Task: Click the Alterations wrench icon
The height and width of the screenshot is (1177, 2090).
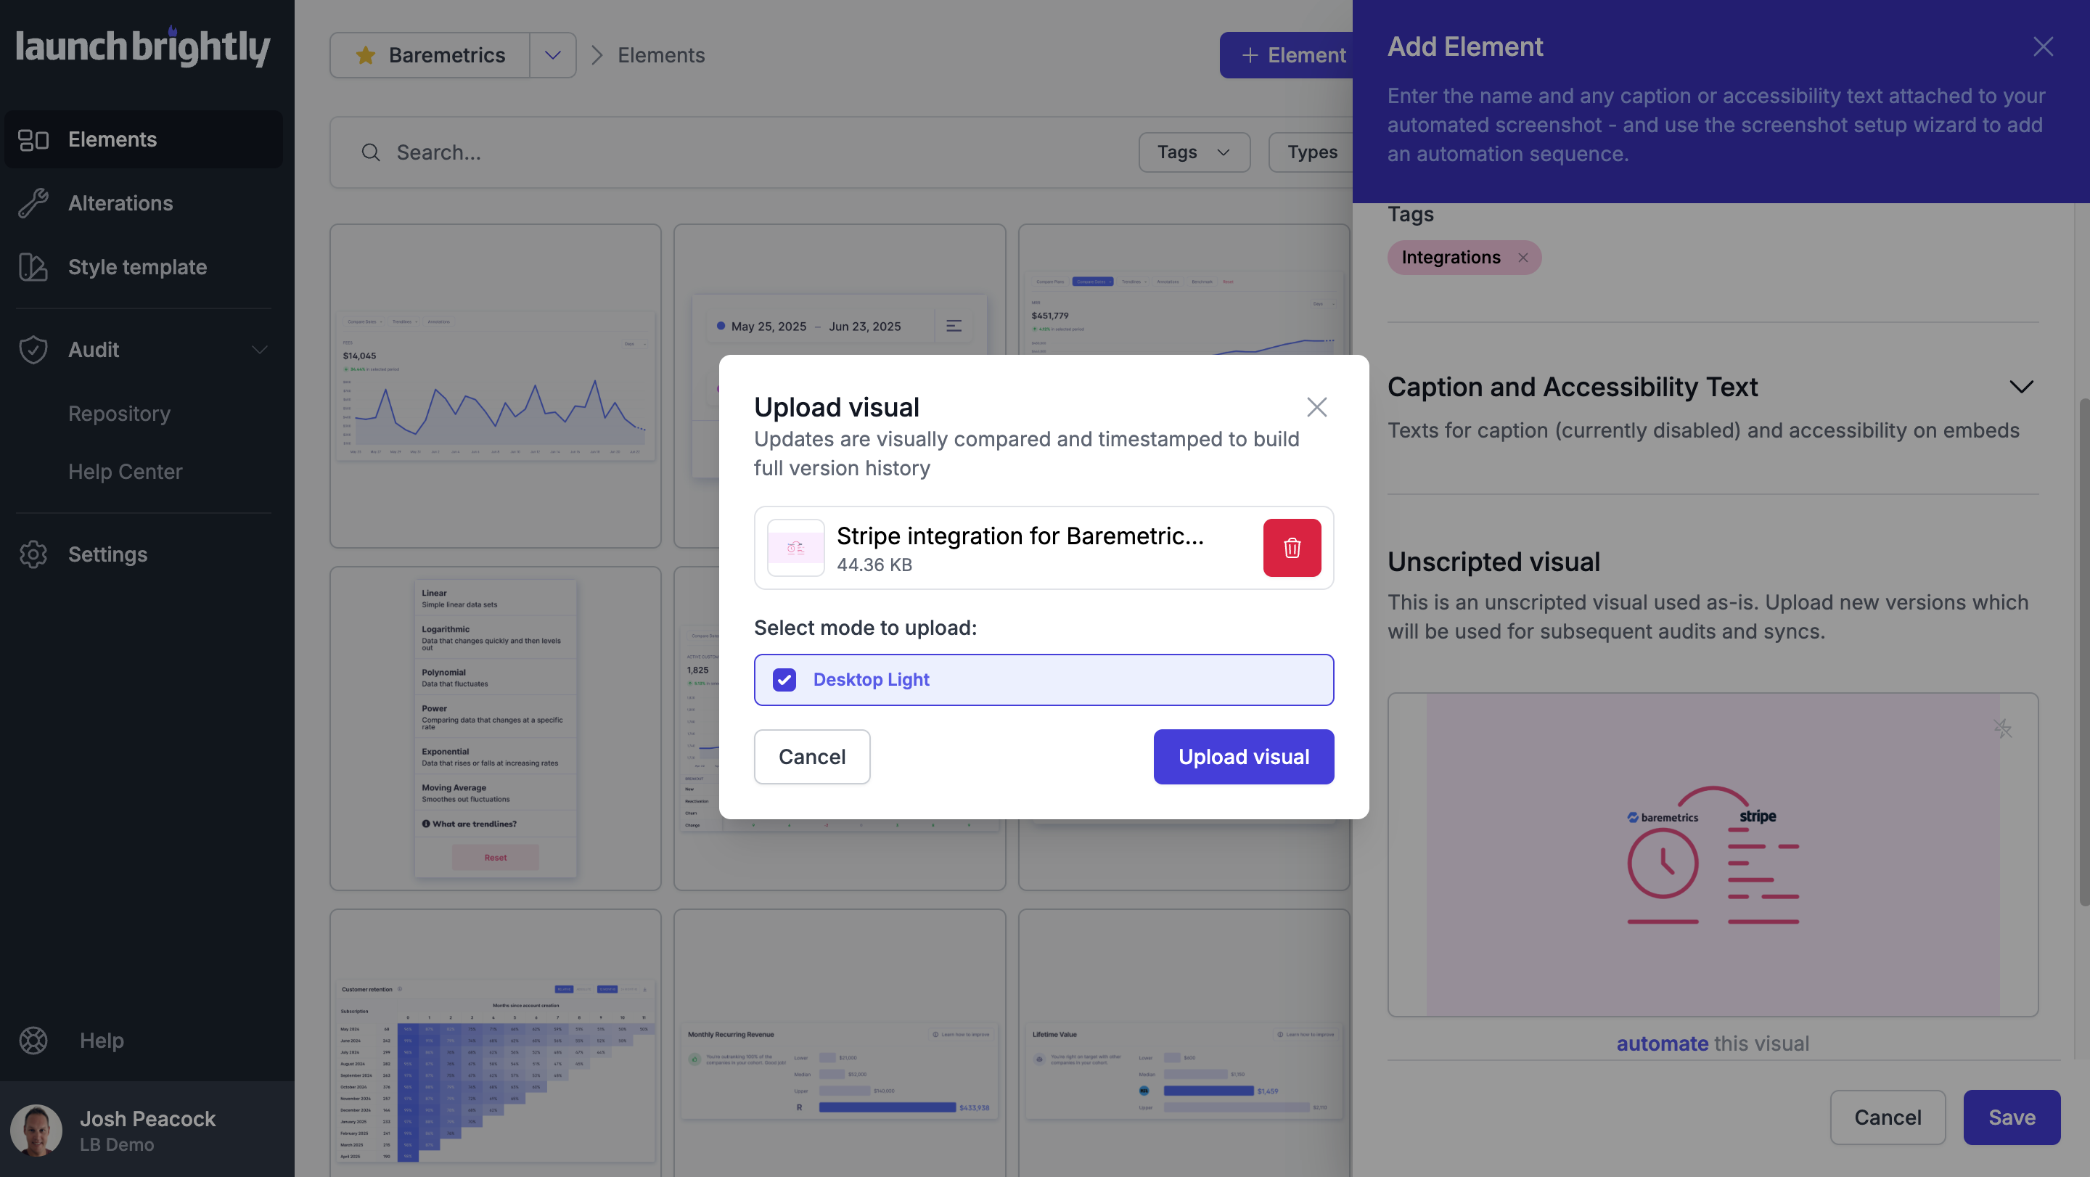Action: click(33, 202)
